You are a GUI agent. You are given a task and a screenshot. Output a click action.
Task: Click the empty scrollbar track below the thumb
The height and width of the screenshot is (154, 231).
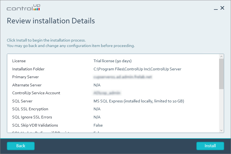tap(222, 109)
